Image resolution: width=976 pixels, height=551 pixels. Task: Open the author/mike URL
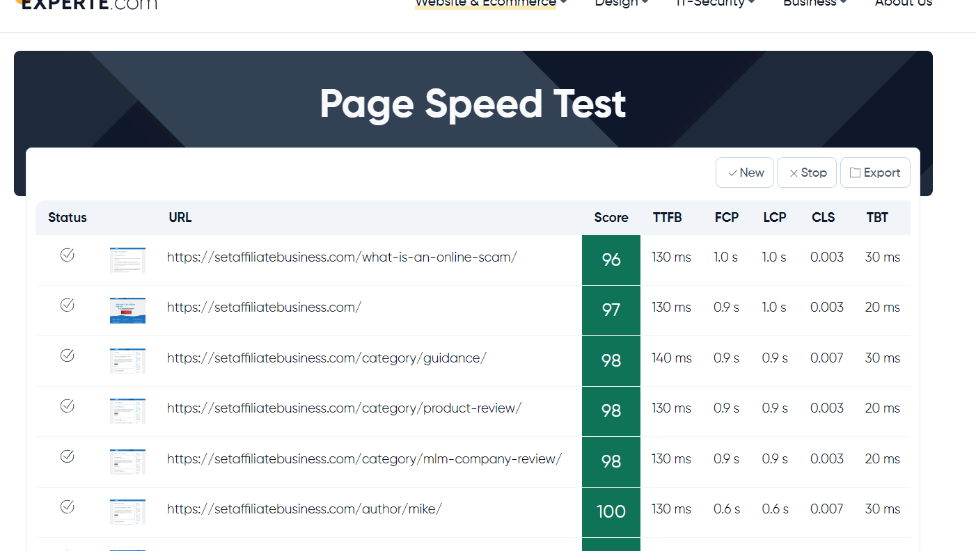[x=304, y=509]
